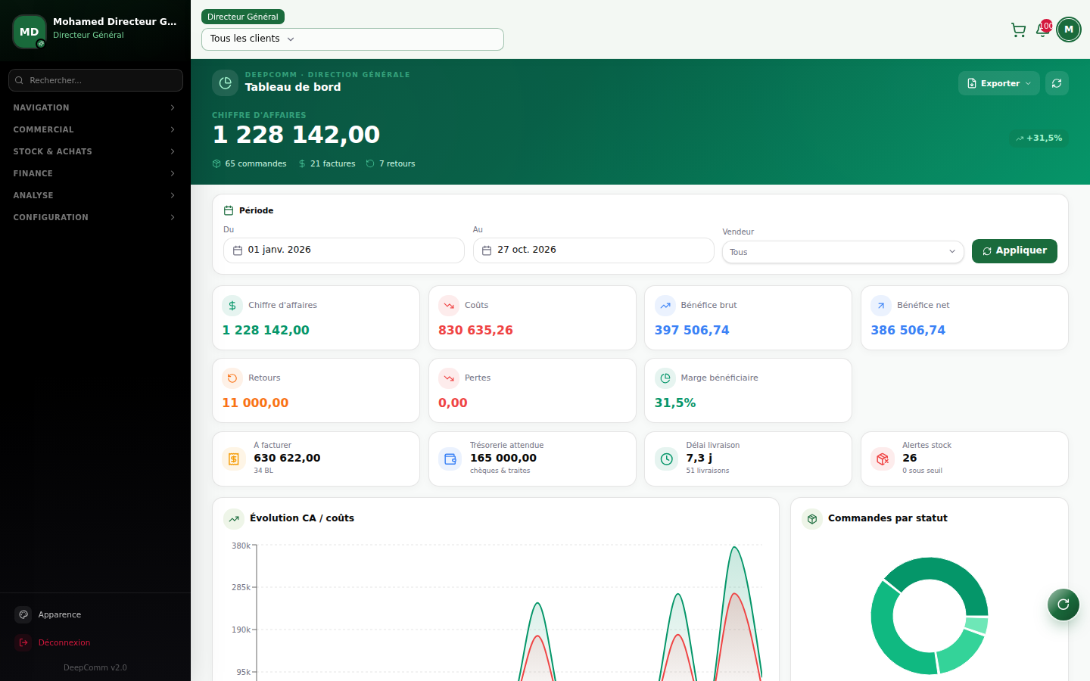Expand the NAVIGATION section
1090x681 pixels.
[95, 107]
